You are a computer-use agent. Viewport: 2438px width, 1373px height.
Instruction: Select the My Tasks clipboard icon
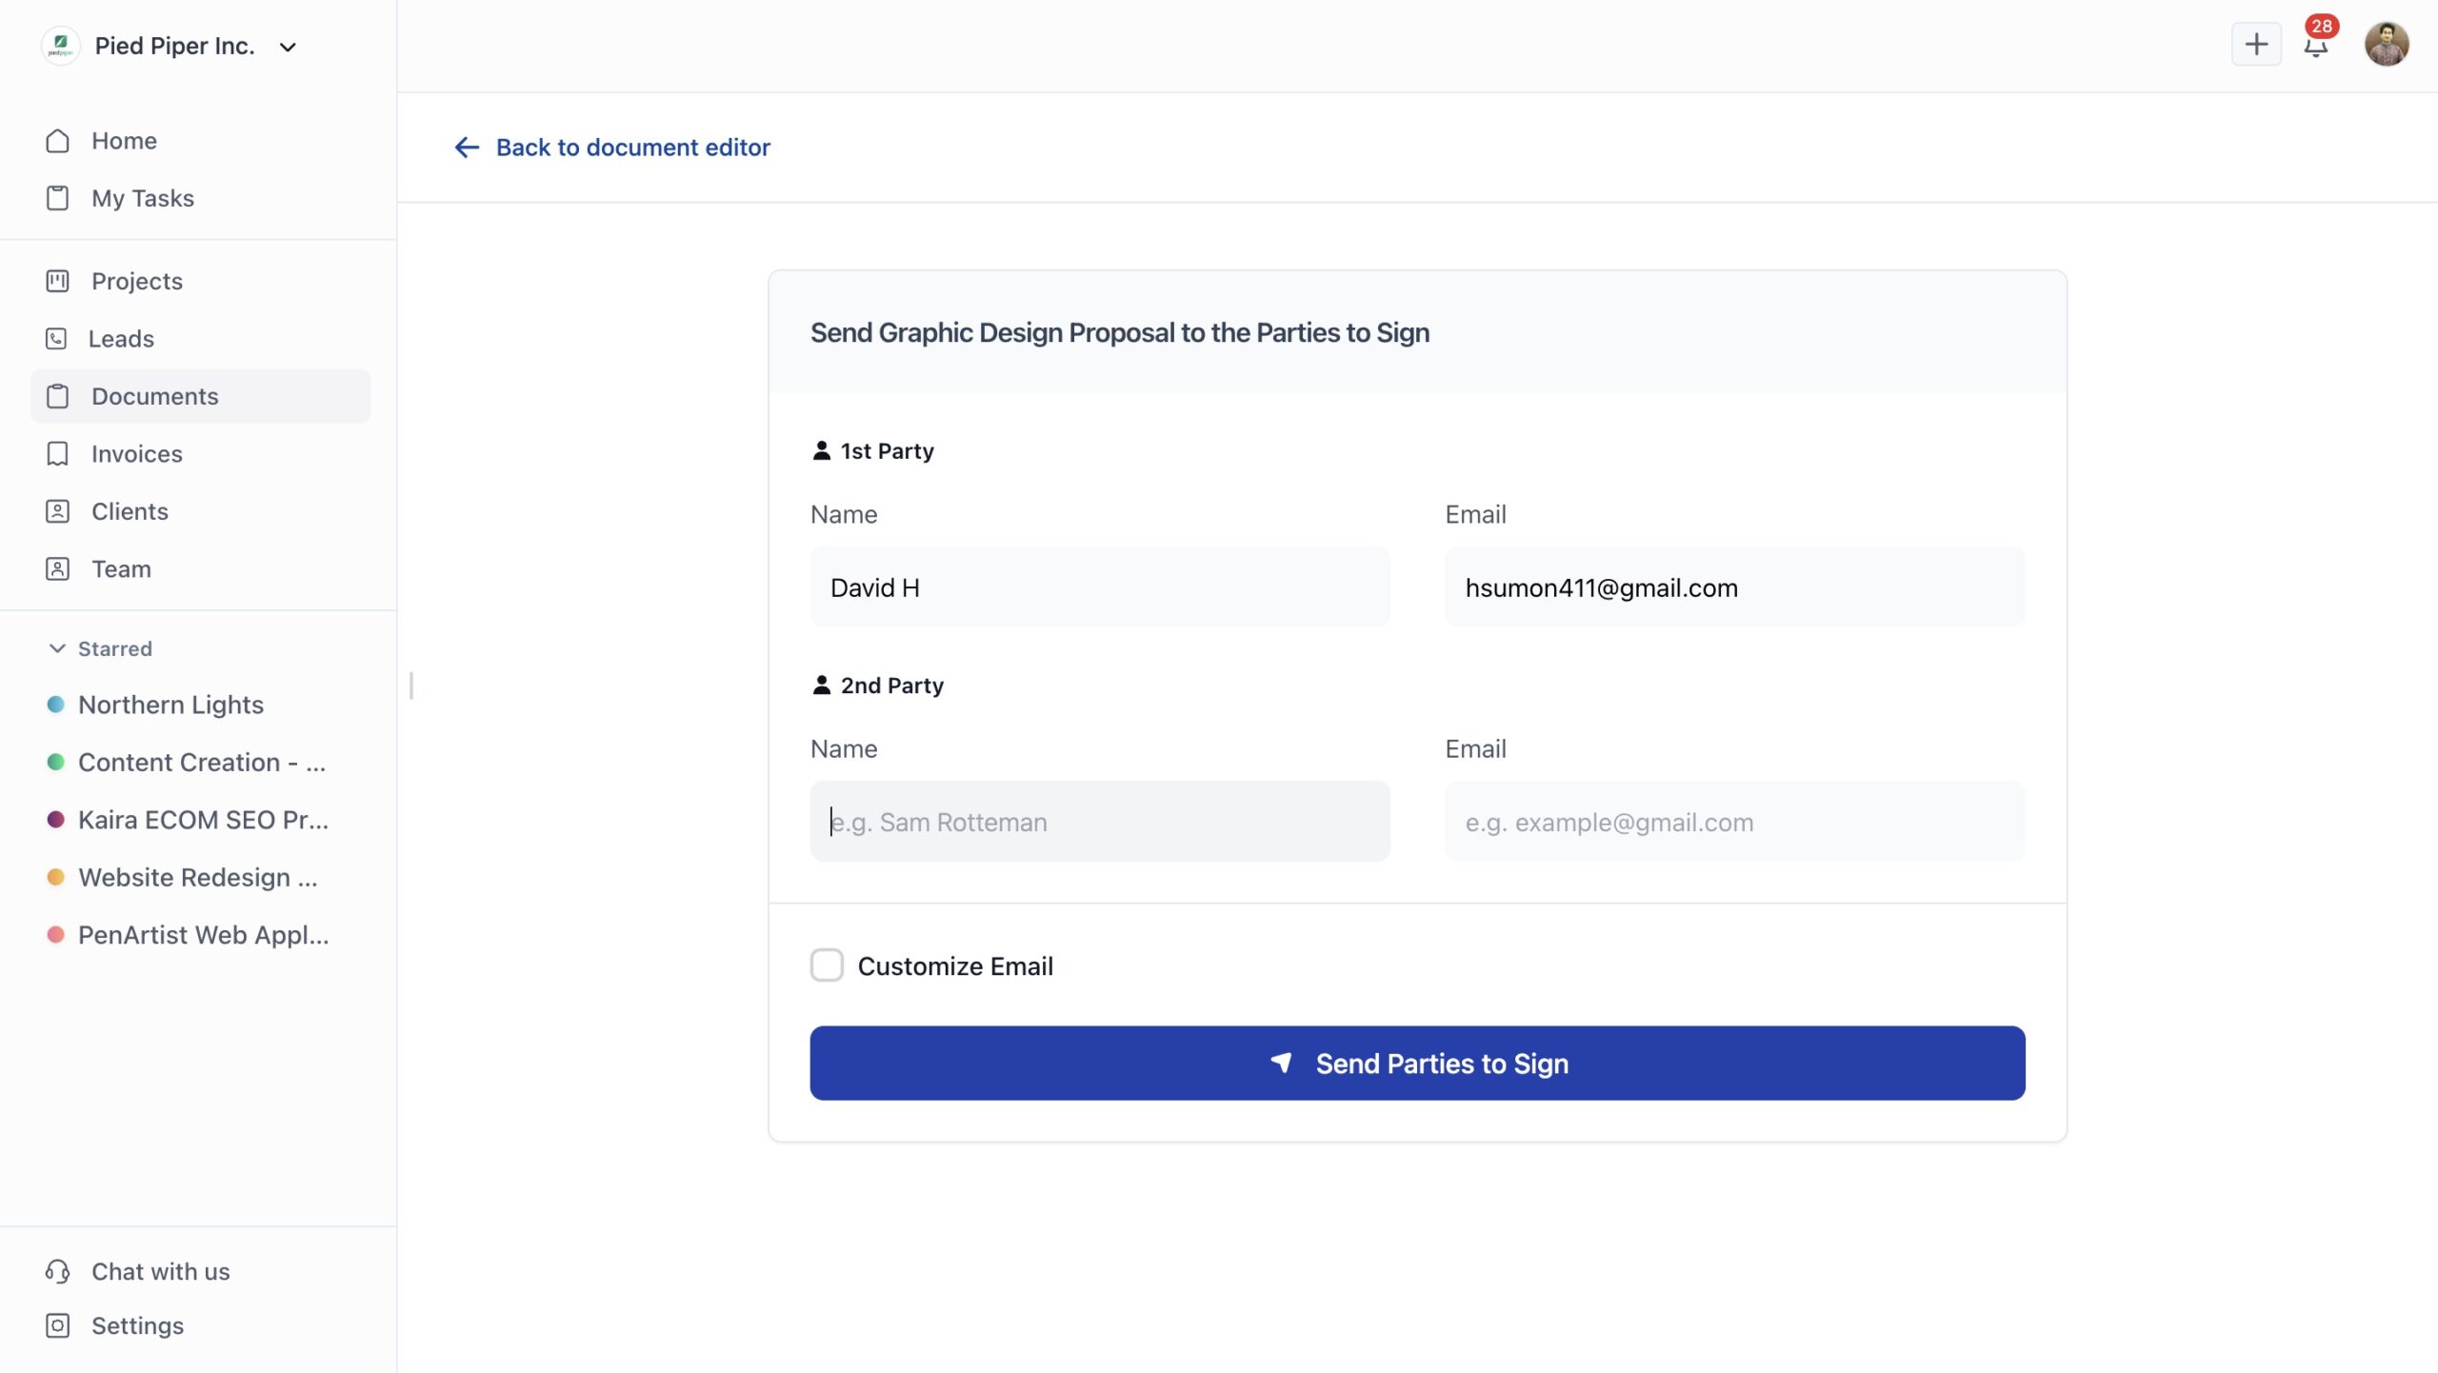[57, 197]
